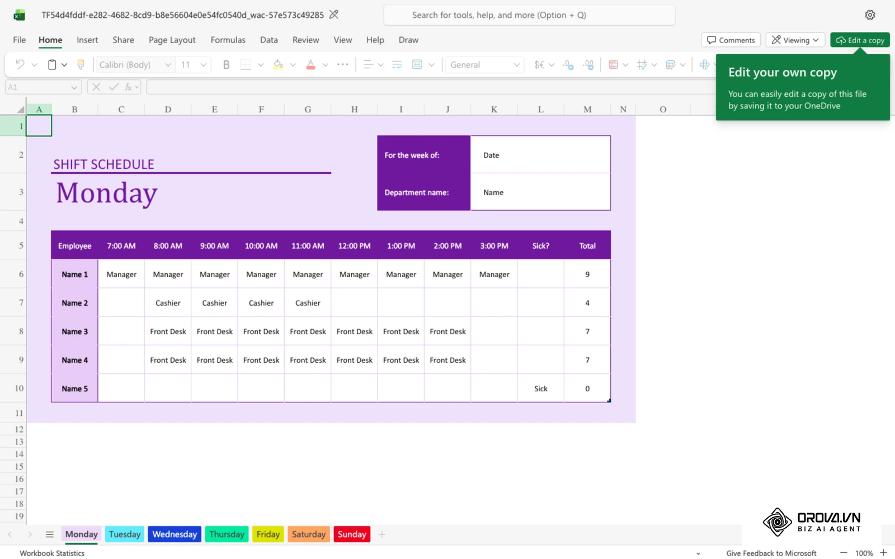Viewport: 895px width, 559px height.
Task: Click the formula bar input
Action: point(431,87)
